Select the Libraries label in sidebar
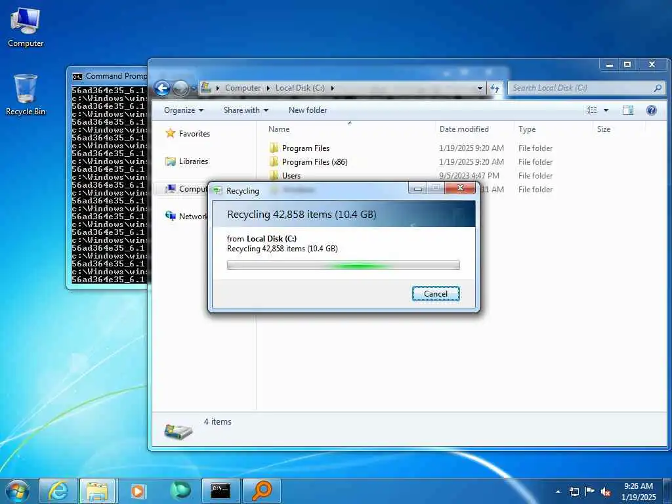 [x=194, y=161]
